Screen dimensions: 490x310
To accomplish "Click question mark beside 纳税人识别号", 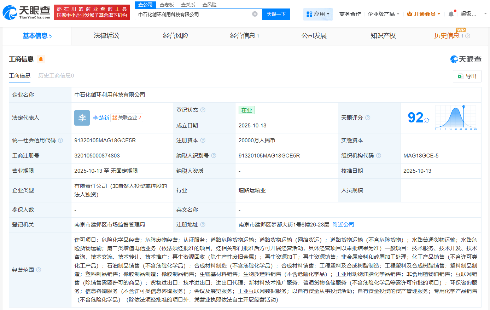I will click(x=214, y=155).
